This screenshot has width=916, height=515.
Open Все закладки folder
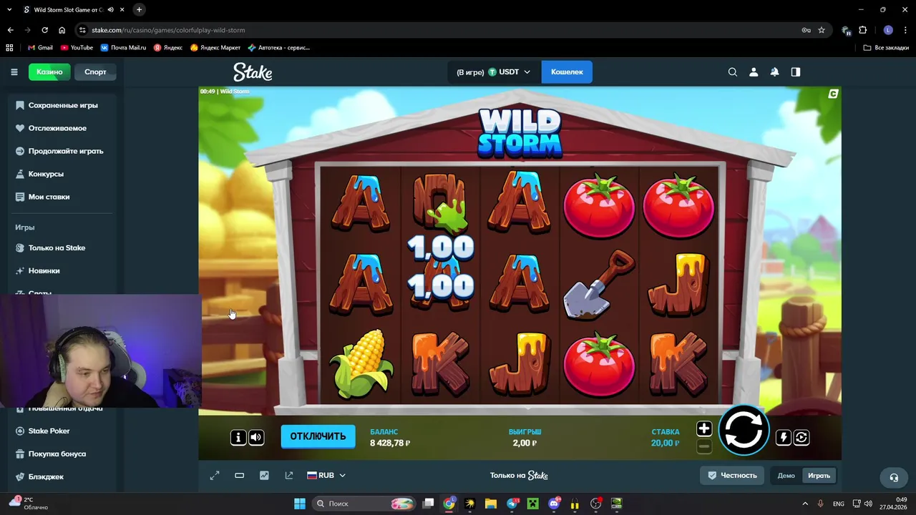coord(886,48)
